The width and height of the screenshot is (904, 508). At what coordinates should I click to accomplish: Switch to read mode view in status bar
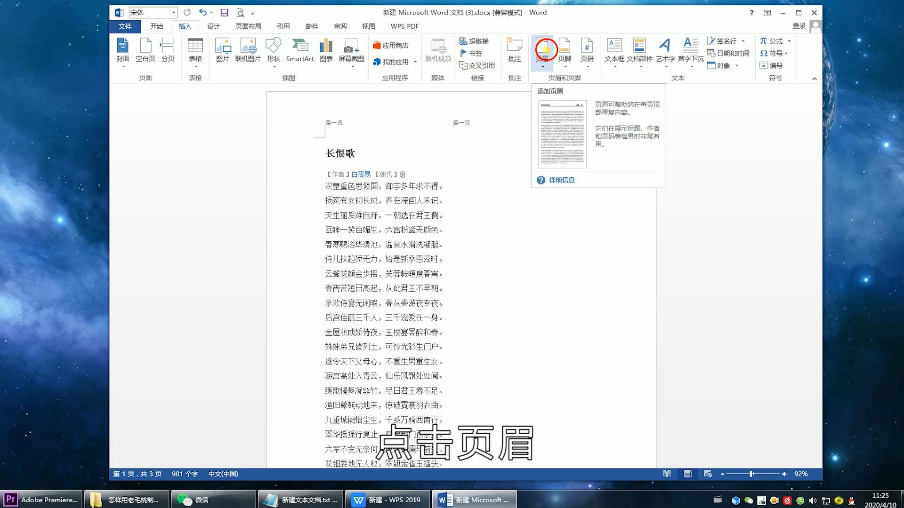(667, 474)
